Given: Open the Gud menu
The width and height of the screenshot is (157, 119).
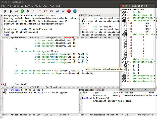Looking at the screenshot, I should click(x=51, y=6).
